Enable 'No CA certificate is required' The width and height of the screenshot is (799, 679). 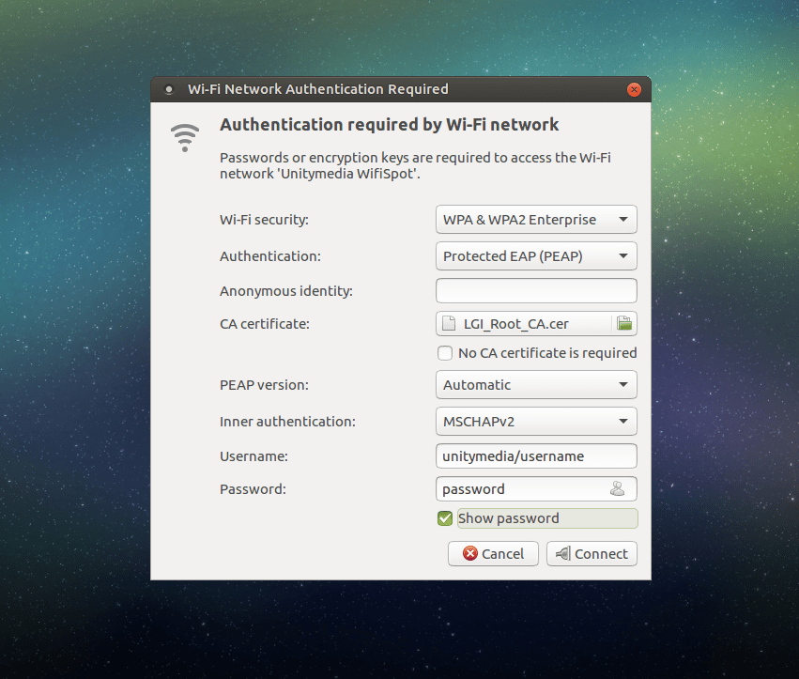click(x=444, y=353)
